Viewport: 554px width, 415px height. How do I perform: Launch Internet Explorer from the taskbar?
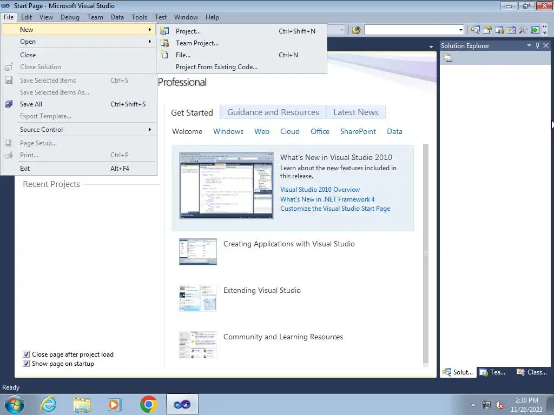coord(48,404)
